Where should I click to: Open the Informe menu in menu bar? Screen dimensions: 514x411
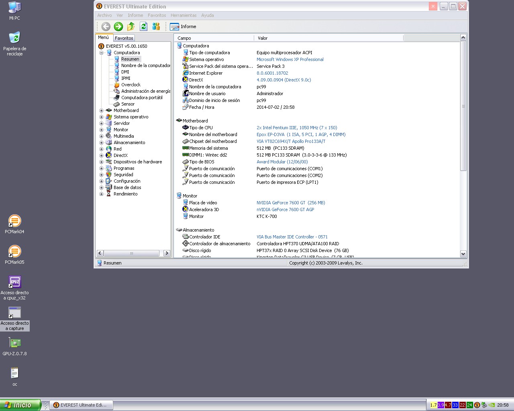click(135, 15)
